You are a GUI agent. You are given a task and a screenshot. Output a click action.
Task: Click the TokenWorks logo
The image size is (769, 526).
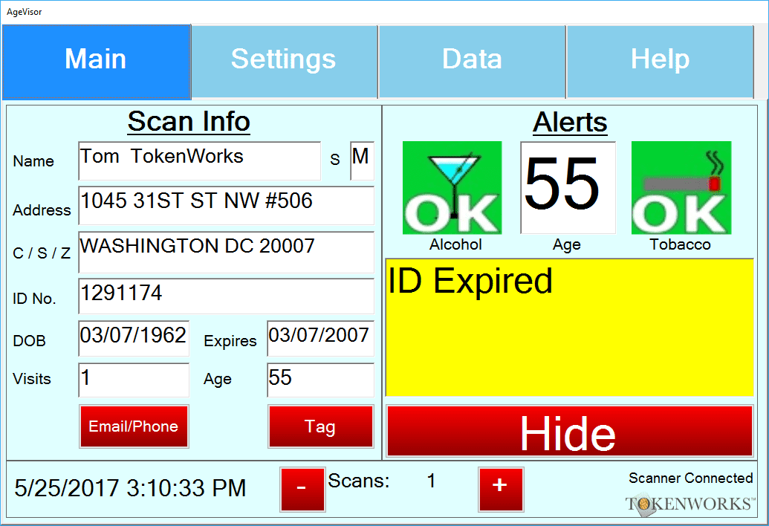tap(690, 504)
